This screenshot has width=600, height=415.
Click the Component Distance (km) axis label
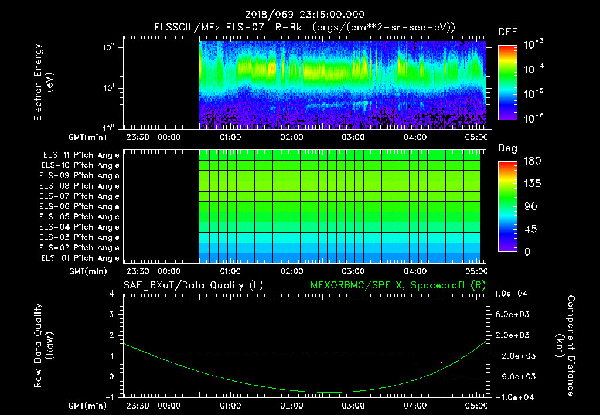565,346
